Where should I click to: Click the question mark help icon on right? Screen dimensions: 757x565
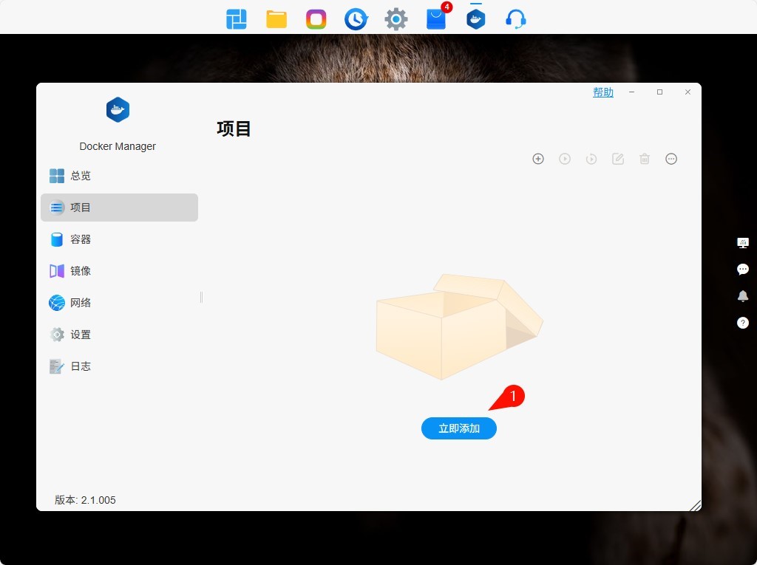tap(743, 323)
